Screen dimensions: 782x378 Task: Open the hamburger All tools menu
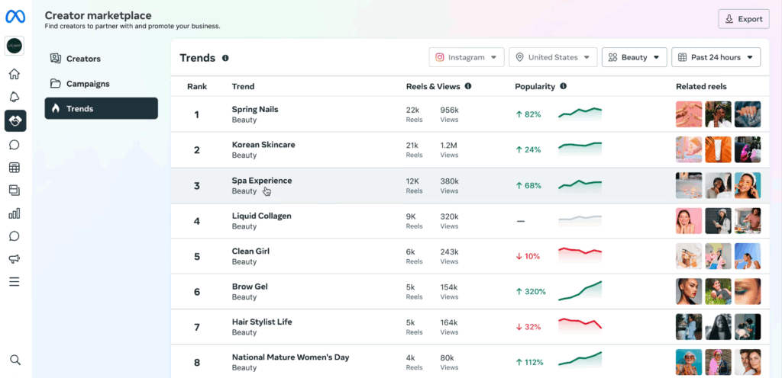coord(15,282)
